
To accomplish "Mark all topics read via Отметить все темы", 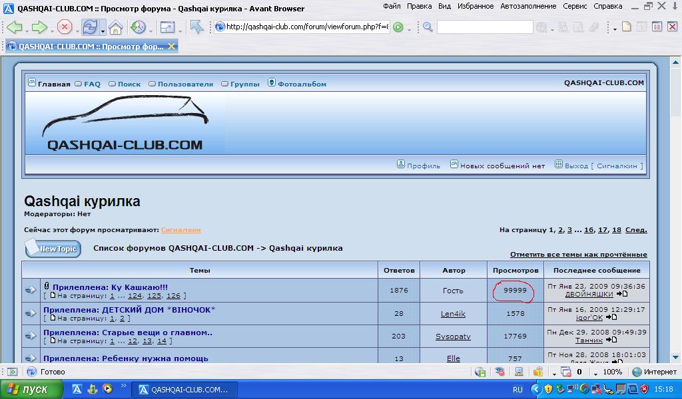I will click(578, 255).
